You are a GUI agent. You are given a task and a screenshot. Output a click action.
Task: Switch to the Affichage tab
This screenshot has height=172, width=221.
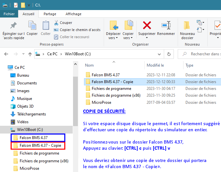pyautogui.click(x=73, y=14)
